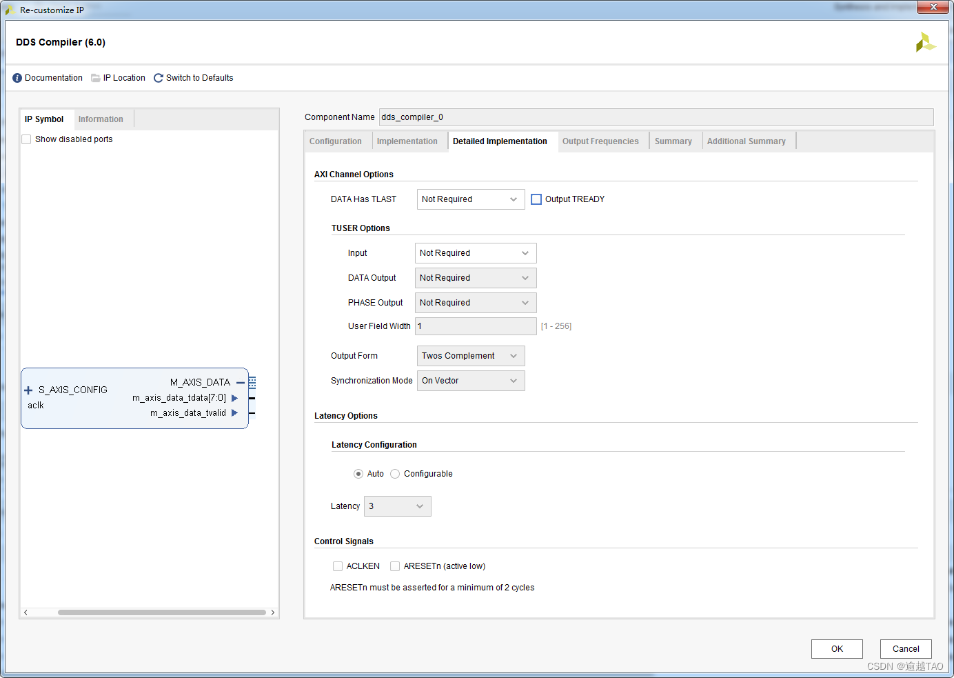Collapse the M_AXIS_DATA minus icon
The image size is (954, 678).
241,382
